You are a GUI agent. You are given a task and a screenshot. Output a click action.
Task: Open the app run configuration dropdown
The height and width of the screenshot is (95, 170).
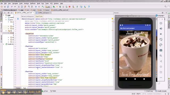48,7
